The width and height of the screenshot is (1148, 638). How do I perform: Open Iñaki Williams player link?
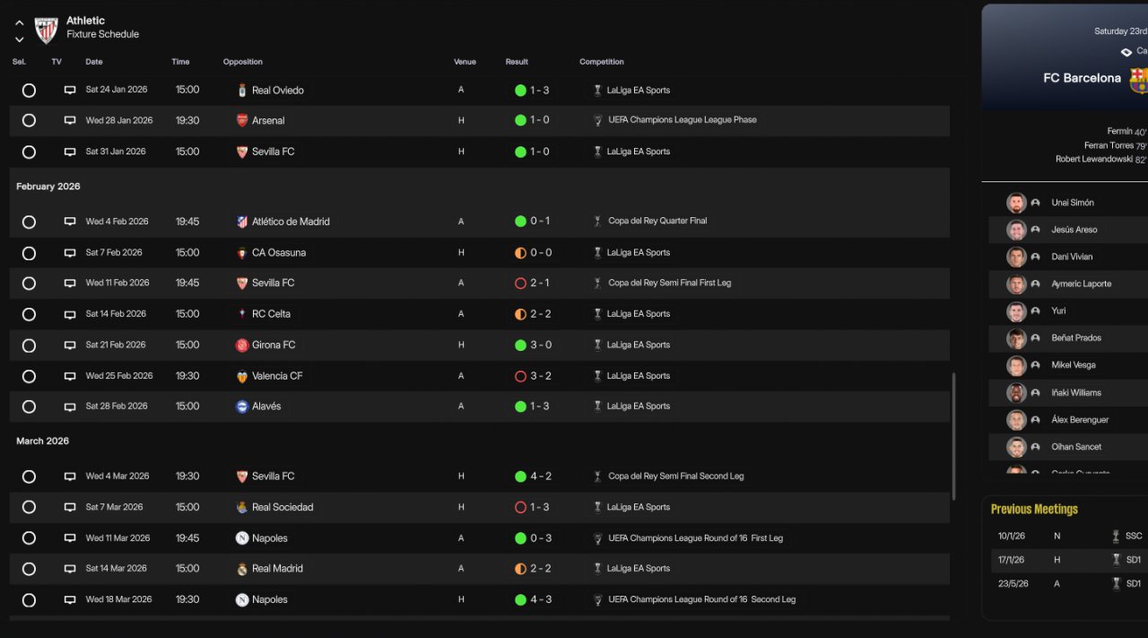(x=1076, y=393)
